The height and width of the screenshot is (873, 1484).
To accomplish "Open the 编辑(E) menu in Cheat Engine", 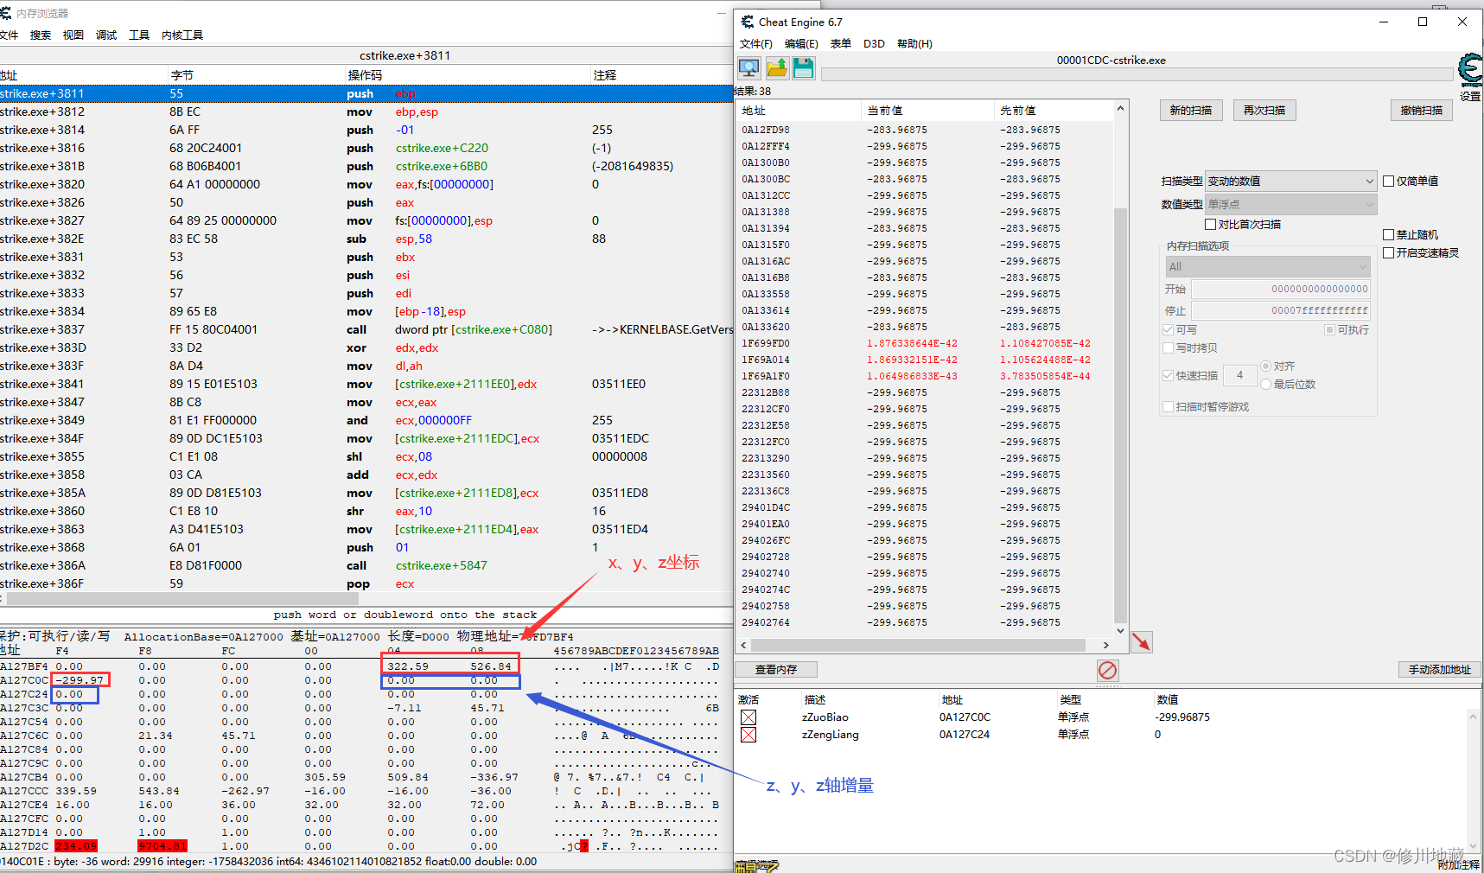I will (801, 43).
